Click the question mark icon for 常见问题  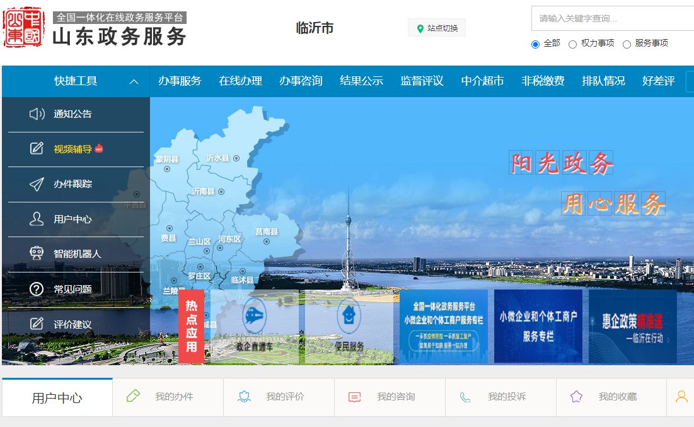pyautogui.click(x=37, y=289)
